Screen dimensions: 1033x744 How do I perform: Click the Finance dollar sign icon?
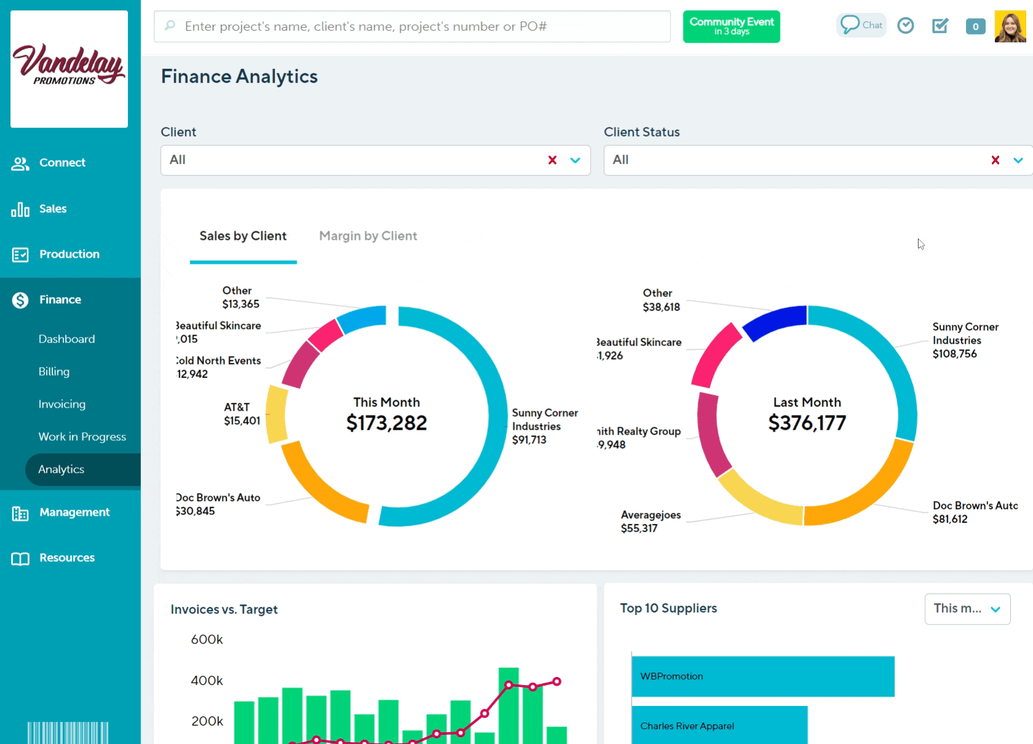pyautogui.click(x=20, y=300)
